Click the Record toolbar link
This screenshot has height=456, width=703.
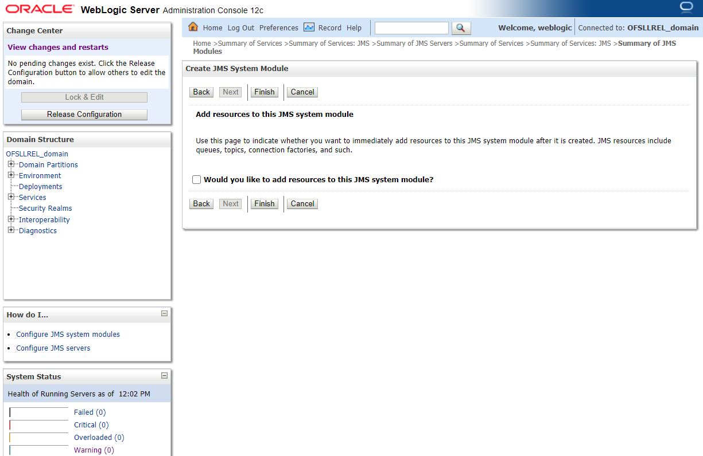[329, 27]
